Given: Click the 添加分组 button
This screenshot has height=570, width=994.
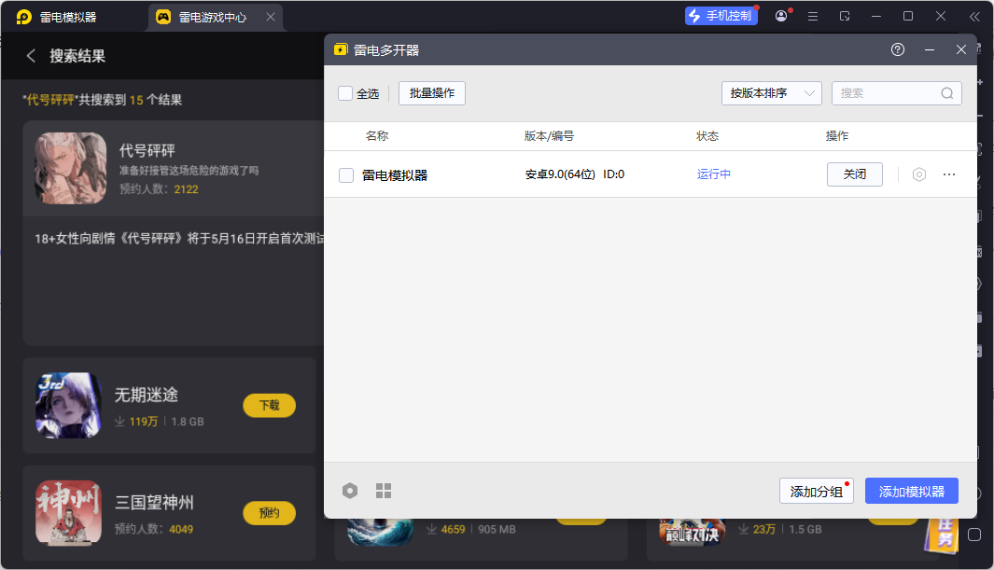Looking at the screenshot, I should coord(816,492).
